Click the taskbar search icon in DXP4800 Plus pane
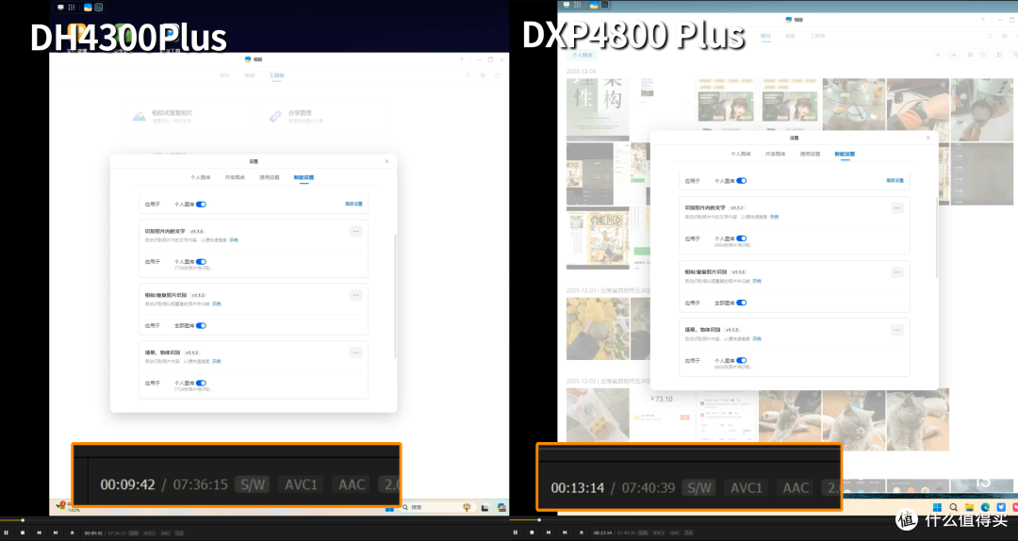Screen dimensions: 1018x541 (953, 507)
